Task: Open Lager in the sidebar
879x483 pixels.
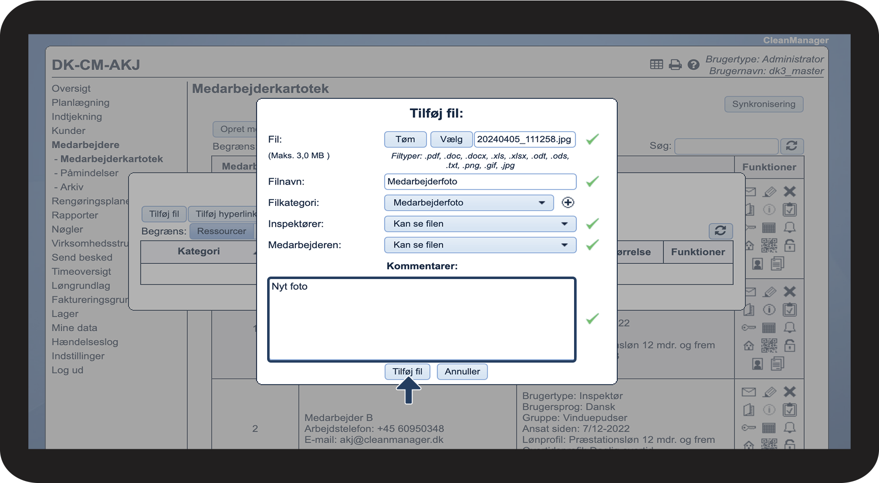Action: click(x=65, y=314)
